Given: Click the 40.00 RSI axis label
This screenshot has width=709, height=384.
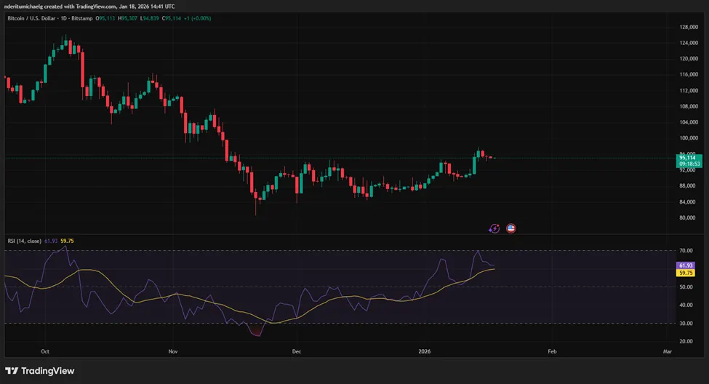Looking at the screenshot, I should (x=686, y=305).
